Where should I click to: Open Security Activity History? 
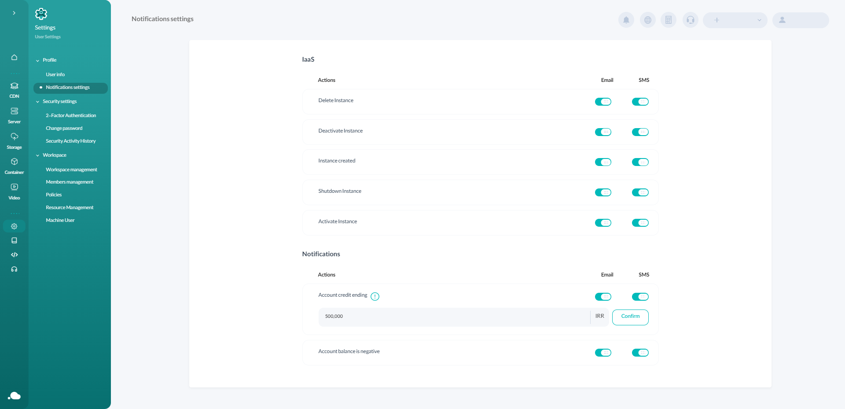coord(71,141)
